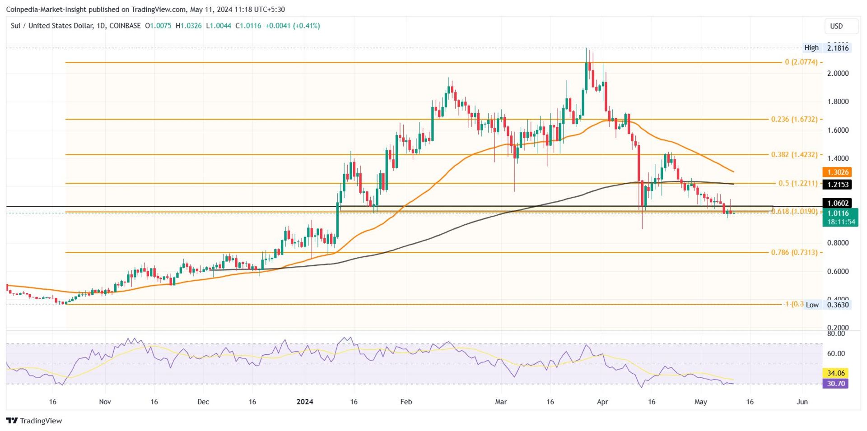Click the 80.00 RSI scale value

[836, 334]
